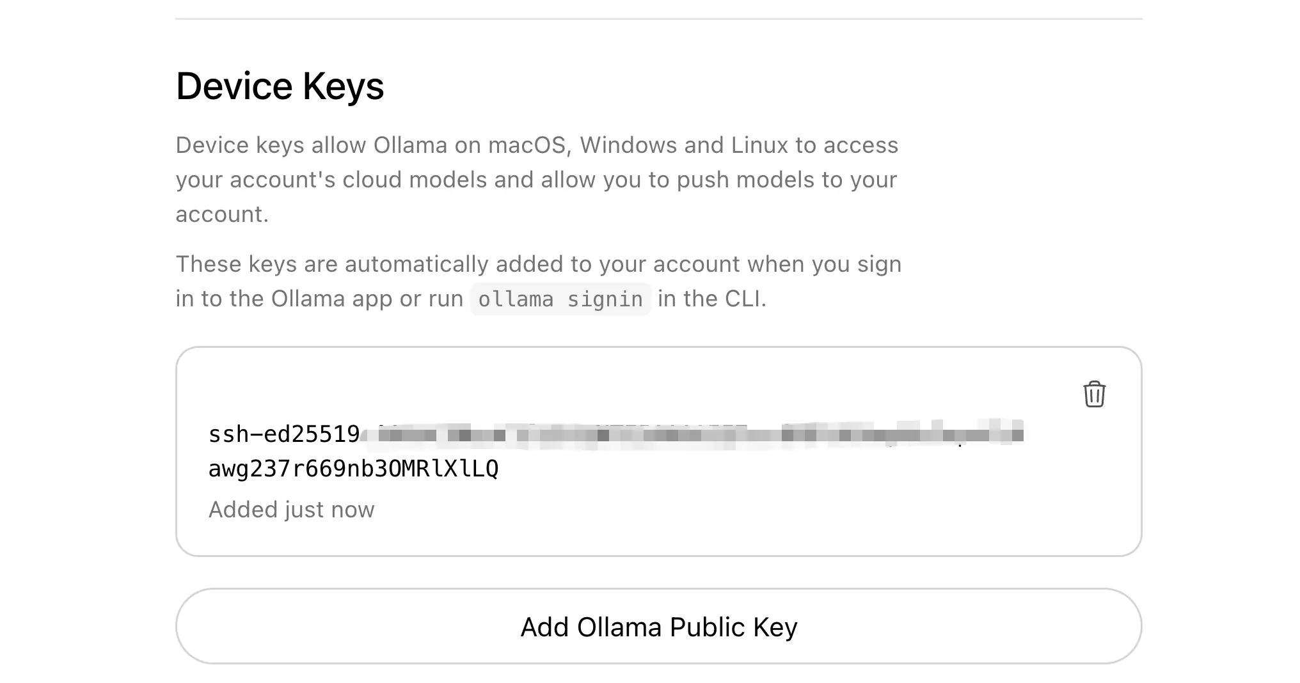Click the "in the CLI." text

(711, 299)
